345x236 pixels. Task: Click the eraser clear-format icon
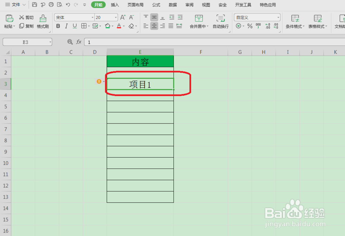click(131, 26)
